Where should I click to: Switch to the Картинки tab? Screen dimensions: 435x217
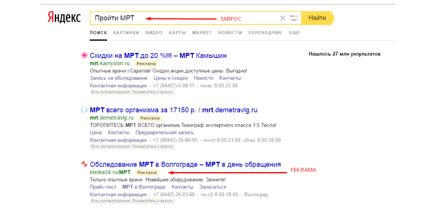coord(126,33)
